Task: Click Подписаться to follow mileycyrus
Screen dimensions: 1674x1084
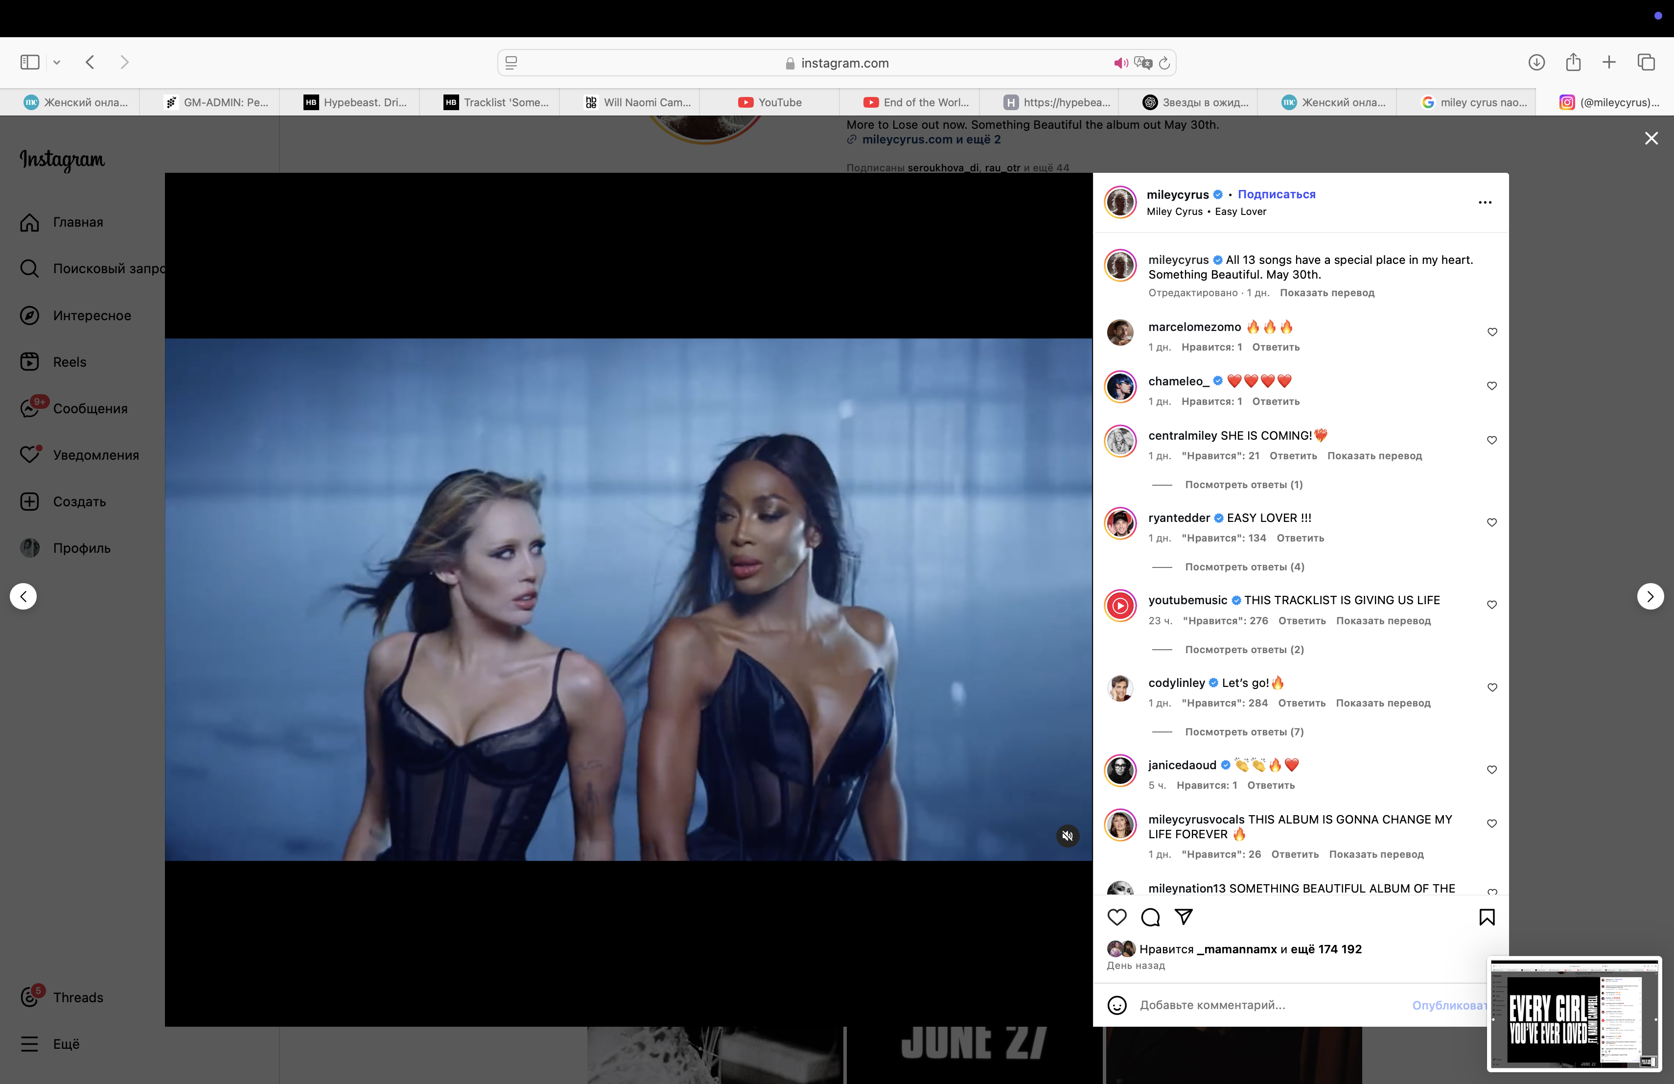Action: (x=1276, y=194)
